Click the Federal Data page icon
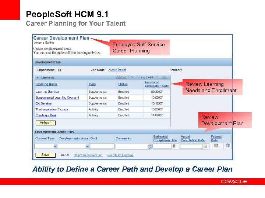265x198 pixels. pyautogui.click(x=216, y=146)
